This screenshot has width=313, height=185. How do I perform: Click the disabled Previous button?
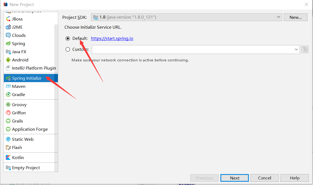coord(204,178)
